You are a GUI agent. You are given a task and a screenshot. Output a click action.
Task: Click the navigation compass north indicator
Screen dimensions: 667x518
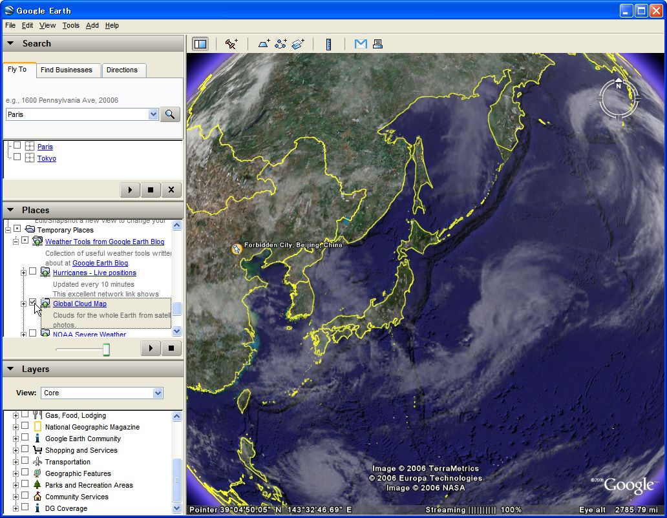(x=619, y=84)
